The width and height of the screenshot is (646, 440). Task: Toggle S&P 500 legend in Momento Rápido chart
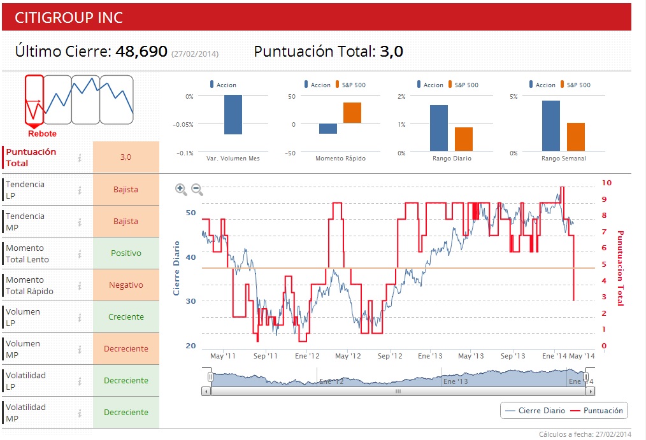click(350, 85)
